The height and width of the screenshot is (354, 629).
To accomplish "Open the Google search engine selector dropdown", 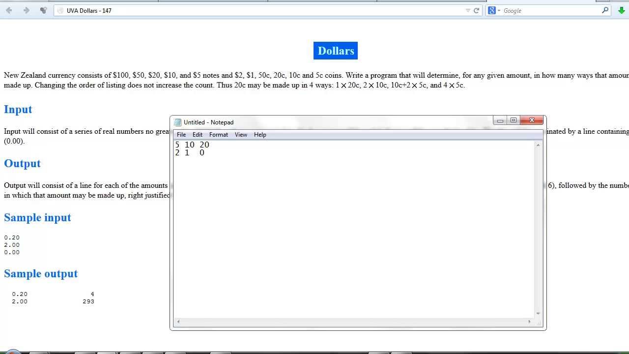I will pyautogui.click(x=494, y=10).
